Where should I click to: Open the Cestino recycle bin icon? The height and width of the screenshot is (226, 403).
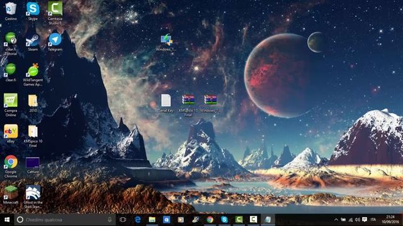click(x=11, y=11)
